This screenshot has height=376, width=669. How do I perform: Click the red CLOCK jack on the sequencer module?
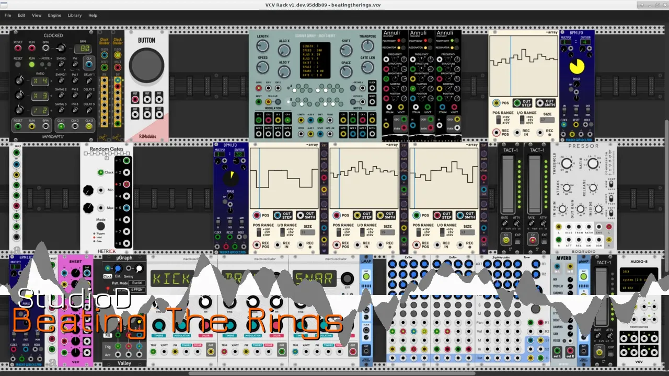coord(259,88)
